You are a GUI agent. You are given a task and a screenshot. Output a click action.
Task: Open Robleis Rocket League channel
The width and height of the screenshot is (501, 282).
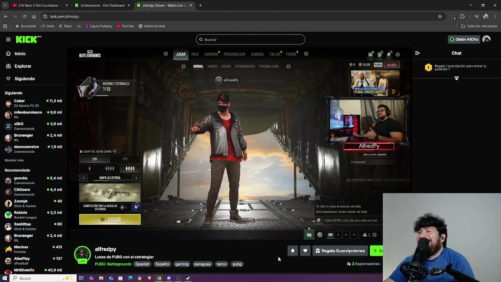coord(33,215)
